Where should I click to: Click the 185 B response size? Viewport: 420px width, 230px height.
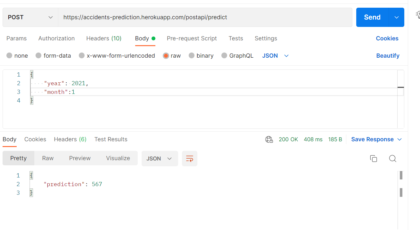[x=335, y=139]
